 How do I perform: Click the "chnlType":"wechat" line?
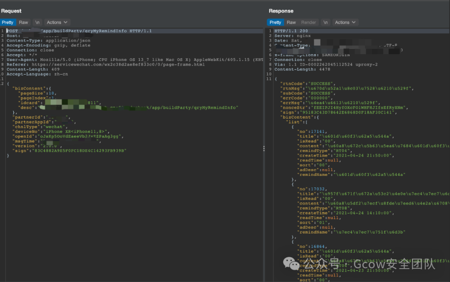(40, 127)
